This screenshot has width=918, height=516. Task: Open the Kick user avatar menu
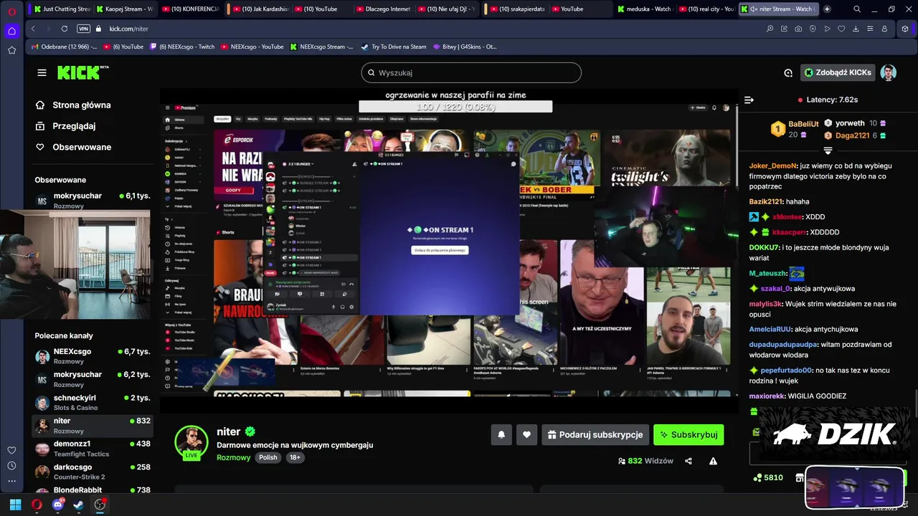pos(888,72)
